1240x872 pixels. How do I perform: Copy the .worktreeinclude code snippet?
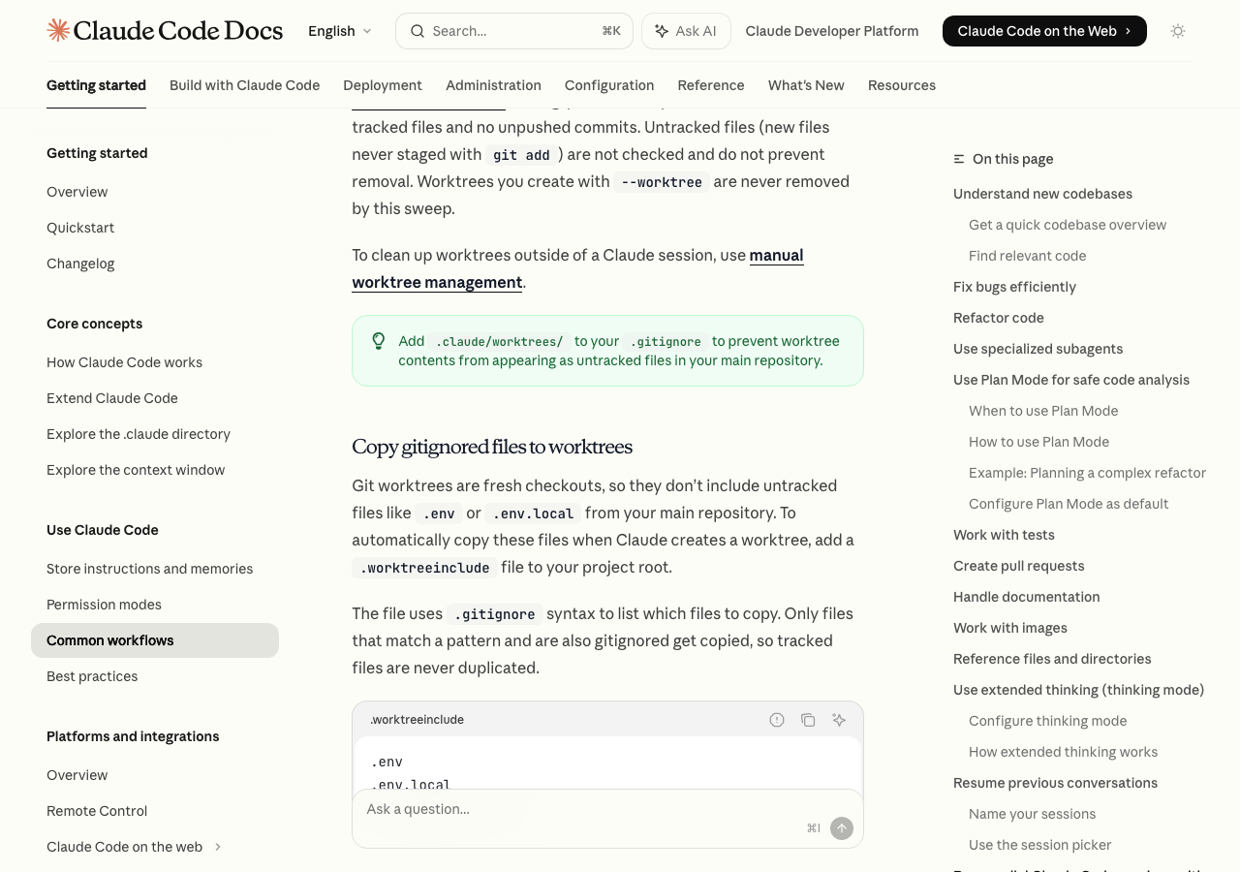pos(808,720)
